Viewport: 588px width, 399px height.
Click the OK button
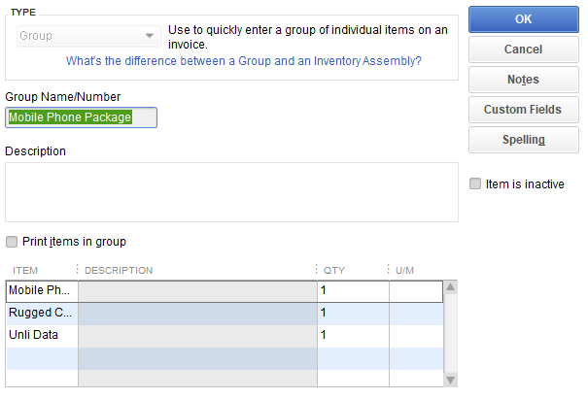click(523, 18)
